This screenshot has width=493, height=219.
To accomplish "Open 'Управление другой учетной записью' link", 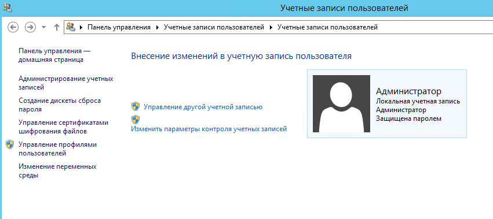I will (203, 107).
